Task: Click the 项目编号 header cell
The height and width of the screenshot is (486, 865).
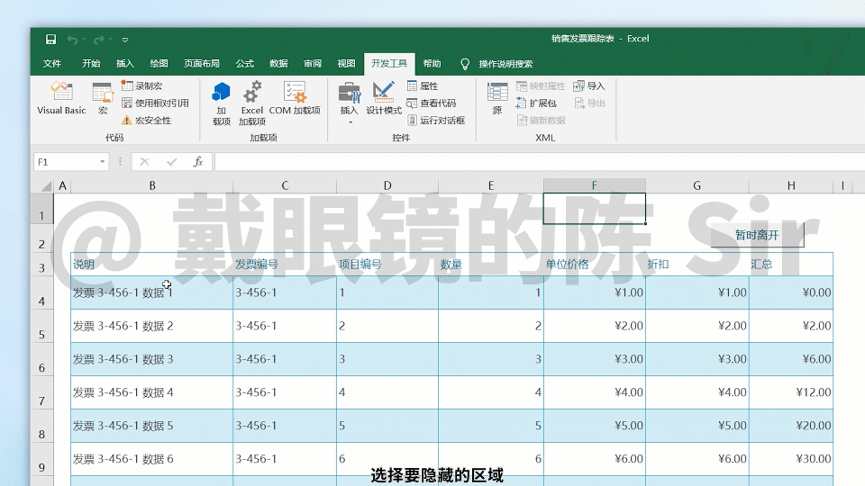Action: tap(387, 265)
